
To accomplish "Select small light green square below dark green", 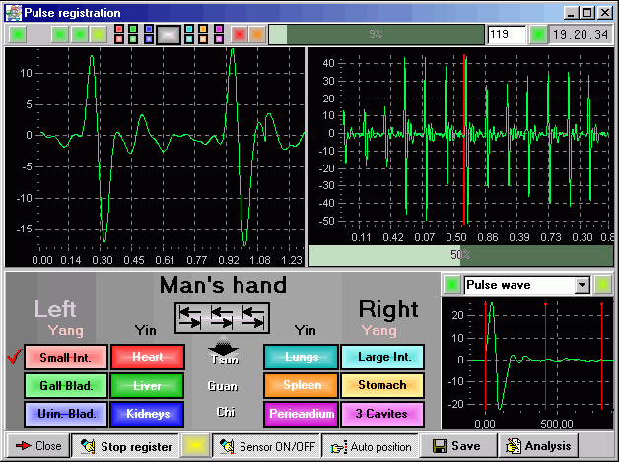I will click(133, 39).
